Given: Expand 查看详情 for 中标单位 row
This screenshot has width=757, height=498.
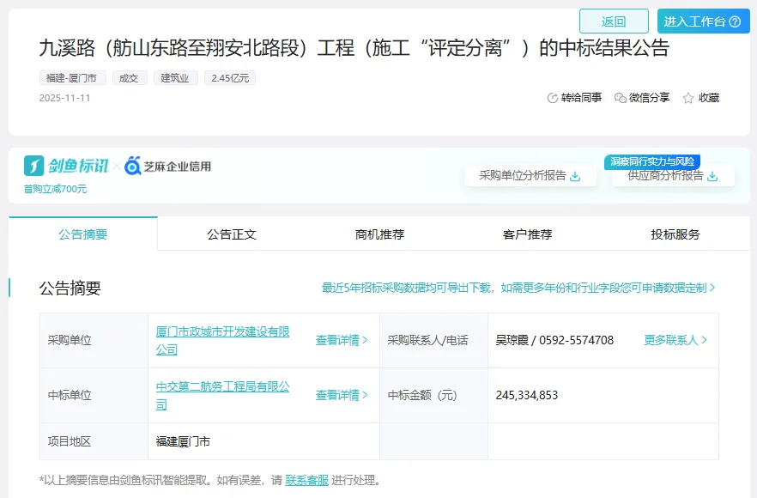Looking at the screenshot, I should [x=342, y=395].
